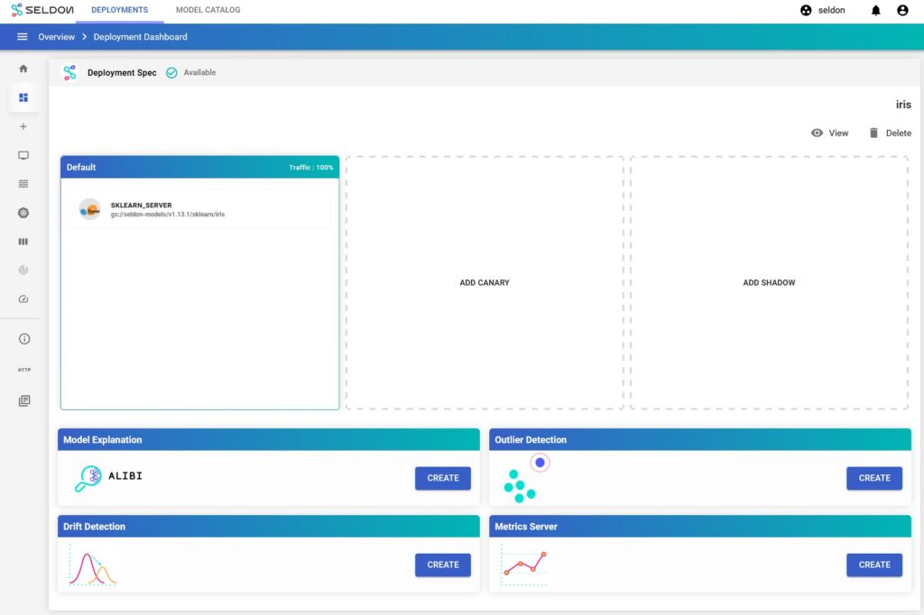
Task: Go to the Home sidebar icon
Action: (23, 69)
